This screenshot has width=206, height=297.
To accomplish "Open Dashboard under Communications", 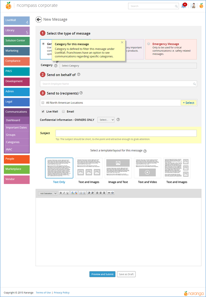I will click(x=17, y=120).
